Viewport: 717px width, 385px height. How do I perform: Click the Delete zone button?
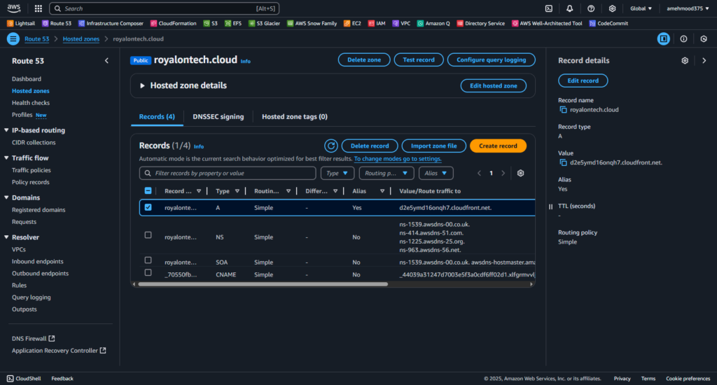click(x=364, y=60)
